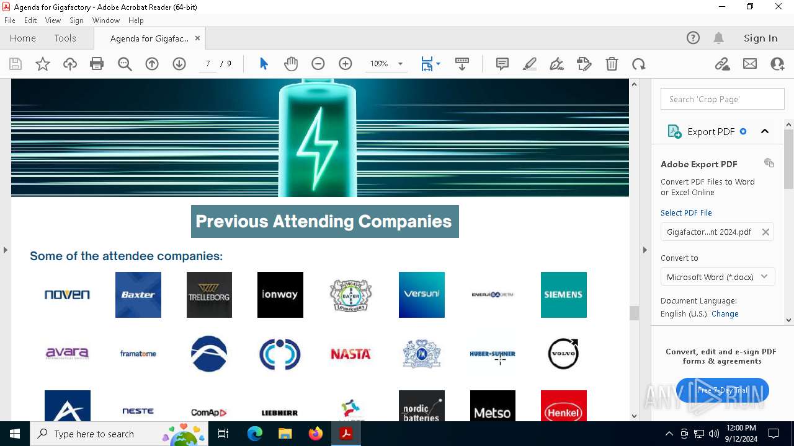Enable the scrolling mode icon

462,64
